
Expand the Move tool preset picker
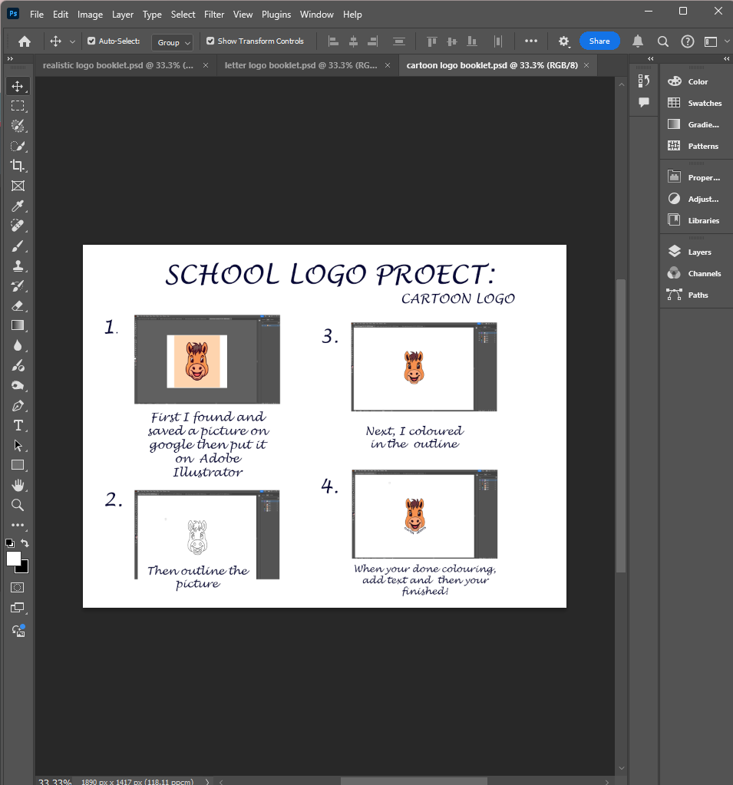[72, 41]
